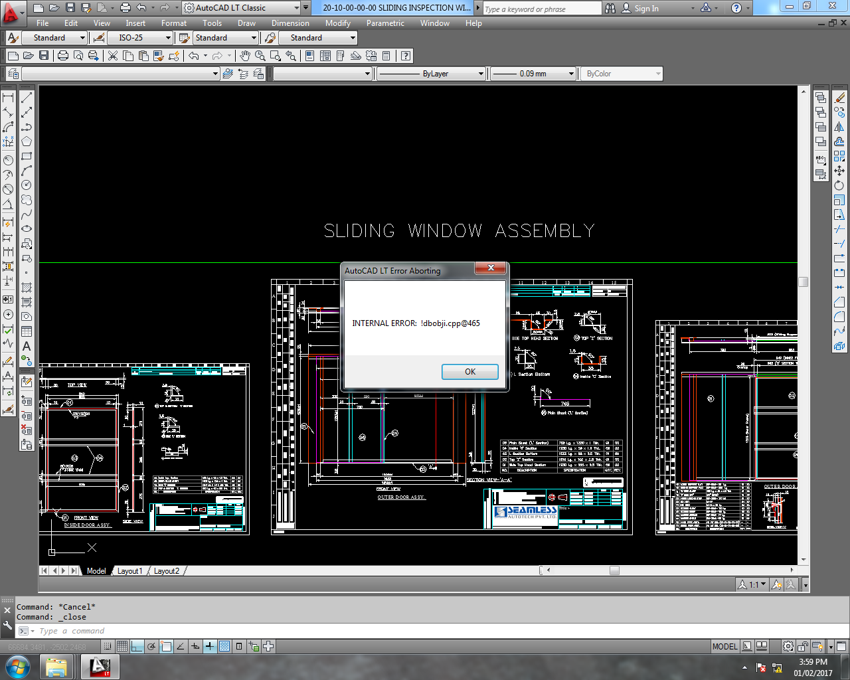850x680 pixels.
Task: Click the Line tool in Draw toolbar
Action: coord(27,98)
